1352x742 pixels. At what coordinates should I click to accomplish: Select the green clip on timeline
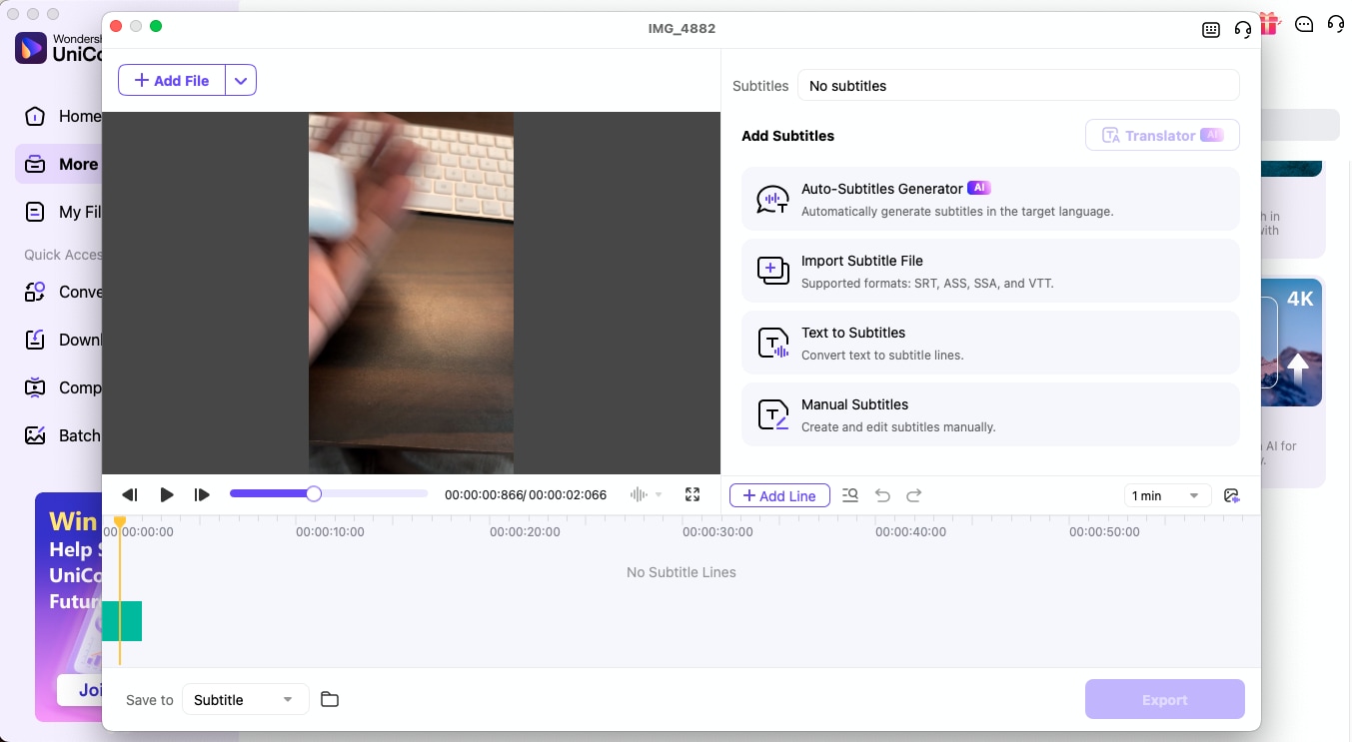[122, 620]
